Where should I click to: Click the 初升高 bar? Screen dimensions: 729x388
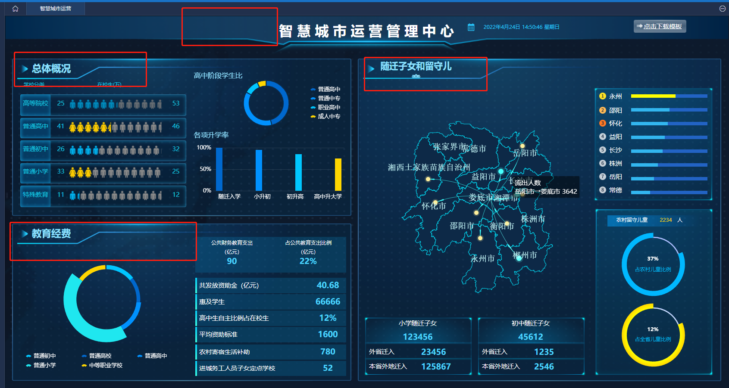click(298, 172)
